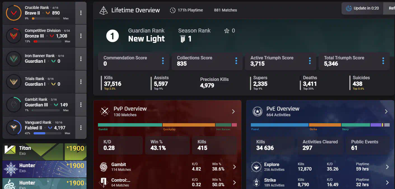
Task: Click the PvP Overview crossed swords icon
Action: click(105, 111)
